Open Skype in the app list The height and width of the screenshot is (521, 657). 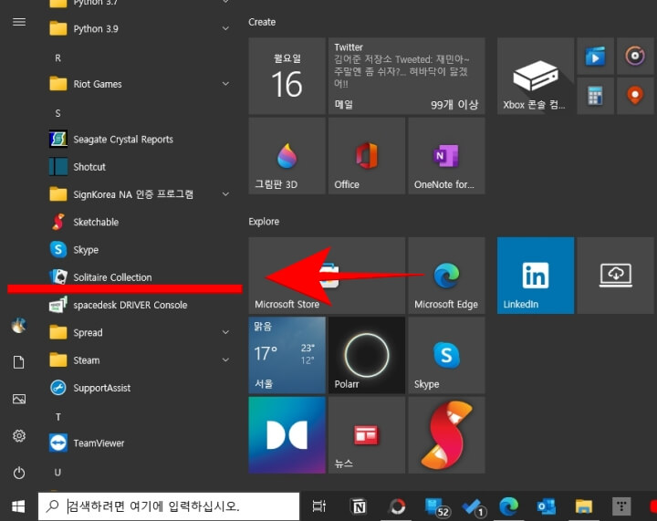pyautogui.click(x=139, y=250)
